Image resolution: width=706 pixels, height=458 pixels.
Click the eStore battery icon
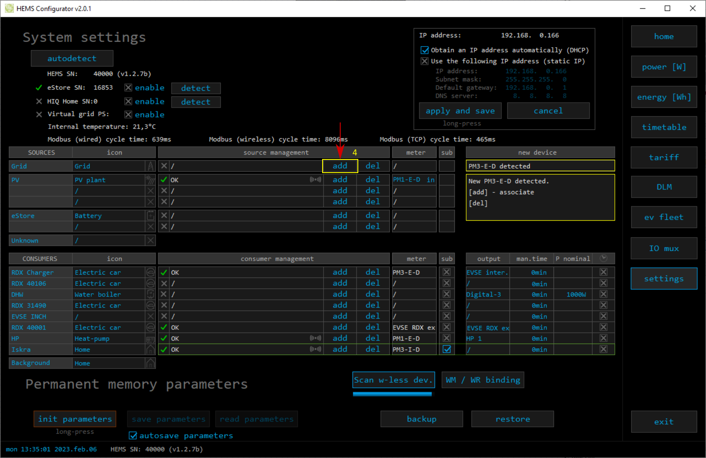(x=151, y=216)
